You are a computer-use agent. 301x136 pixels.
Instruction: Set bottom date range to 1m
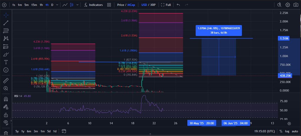tap(43, 131)
